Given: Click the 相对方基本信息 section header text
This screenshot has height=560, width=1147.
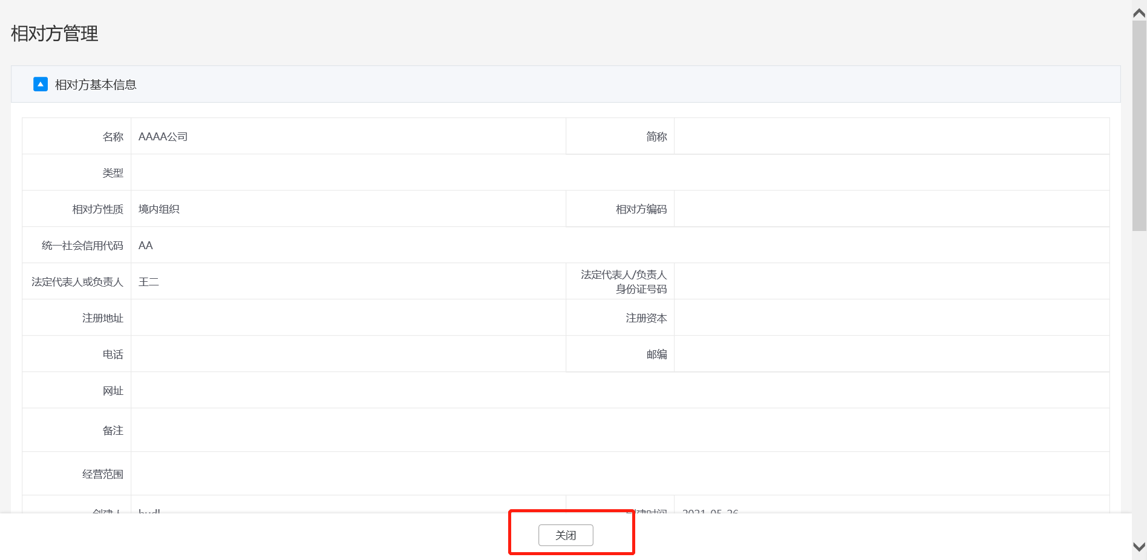Looking at the screenshot, I should click(x=96, y=85).
